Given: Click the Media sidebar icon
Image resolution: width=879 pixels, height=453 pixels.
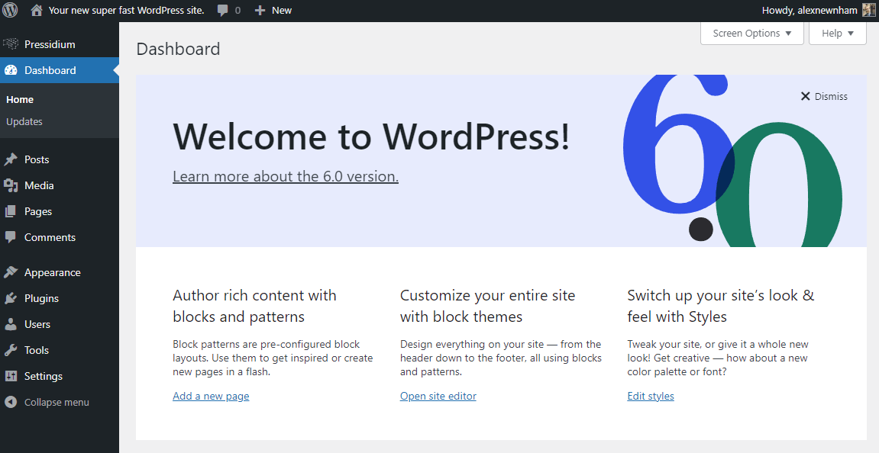Looking at the screenshot, I should click(x=11, y=185).
